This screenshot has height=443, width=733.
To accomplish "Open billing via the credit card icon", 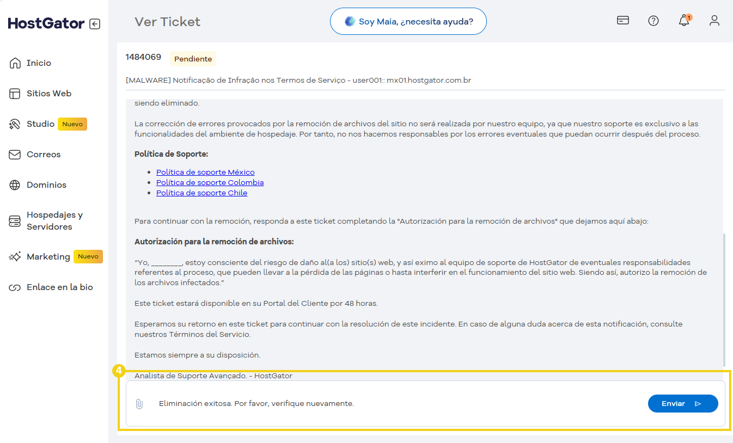I will point(623,21).
